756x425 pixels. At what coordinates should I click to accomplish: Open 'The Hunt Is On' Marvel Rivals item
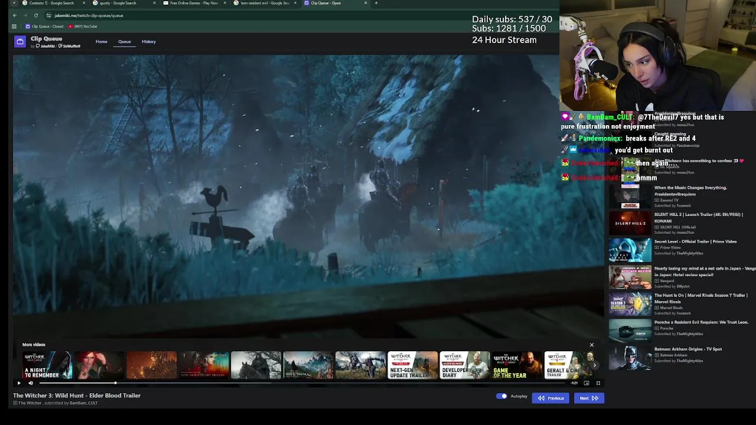click(x=700, y=298)
